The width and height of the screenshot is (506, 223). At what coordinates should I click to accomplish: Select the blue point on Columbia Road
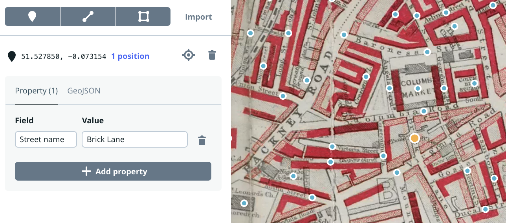(423, 111)
